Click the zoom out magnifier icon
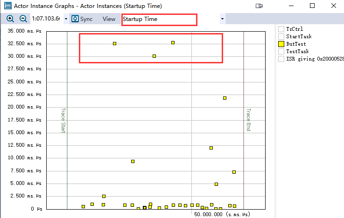Image resolution: width=344 pixels, height=218 pixels. pyautogui.click(x=23, y=19)
